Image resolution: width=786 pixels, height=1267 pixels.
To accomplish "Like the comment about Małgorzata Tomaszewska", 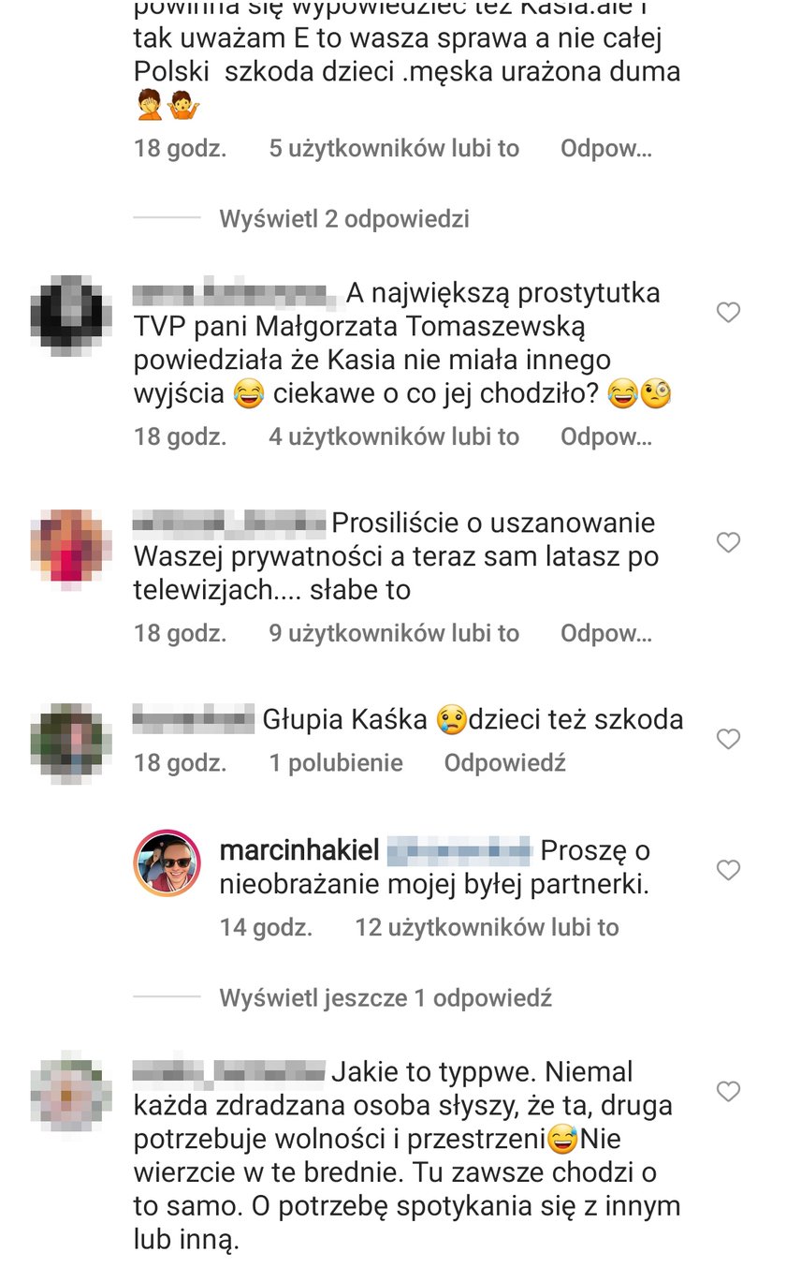I will 728,313.
